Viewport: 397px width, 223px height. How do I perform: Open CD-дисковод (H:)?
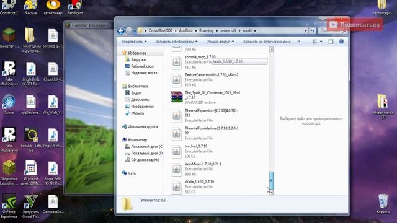(x=145, y=160)
